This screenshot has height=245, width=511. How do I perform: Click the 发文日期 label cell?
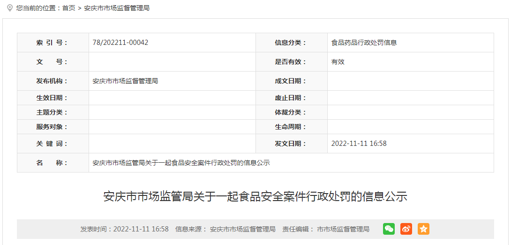pyautogui.click(x=292, y=143)
